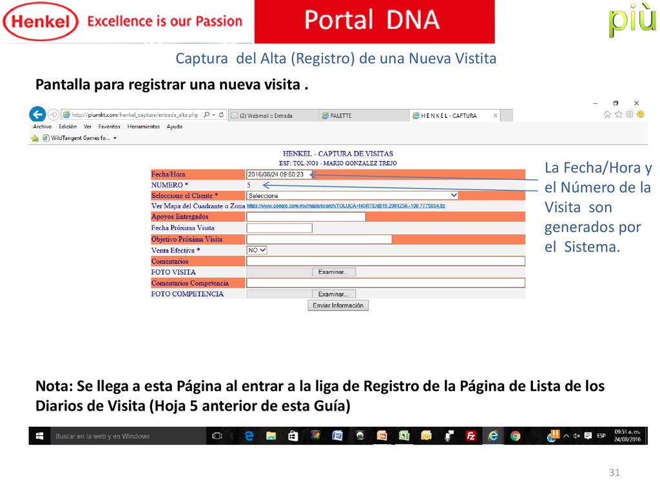Viewport: 660px width, 495px height.
Task: Open Task View on the taskbar
Action: (x=217, y=436)
